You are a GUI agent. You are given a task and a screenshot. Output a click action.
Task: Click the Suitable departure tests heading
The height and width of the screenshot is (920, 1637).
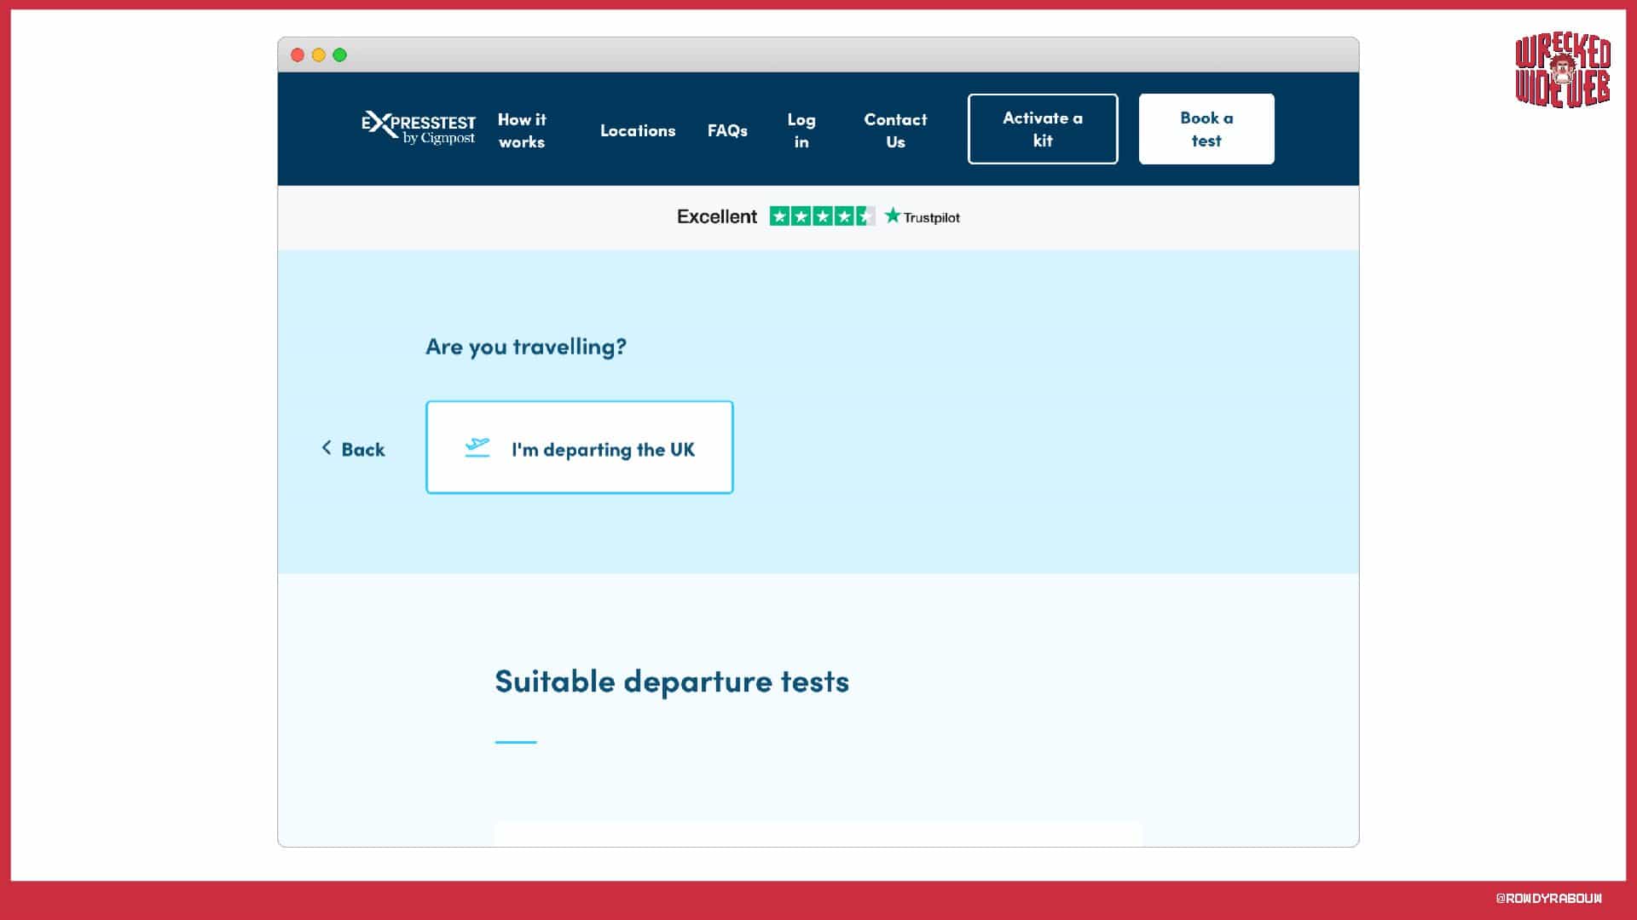[672, 681]
